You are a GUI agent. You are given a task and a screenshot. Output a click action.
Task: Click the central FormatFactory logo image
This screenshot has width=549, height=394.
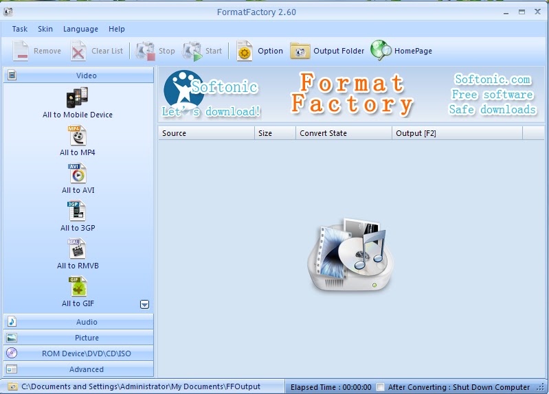(x=350, y=255)
